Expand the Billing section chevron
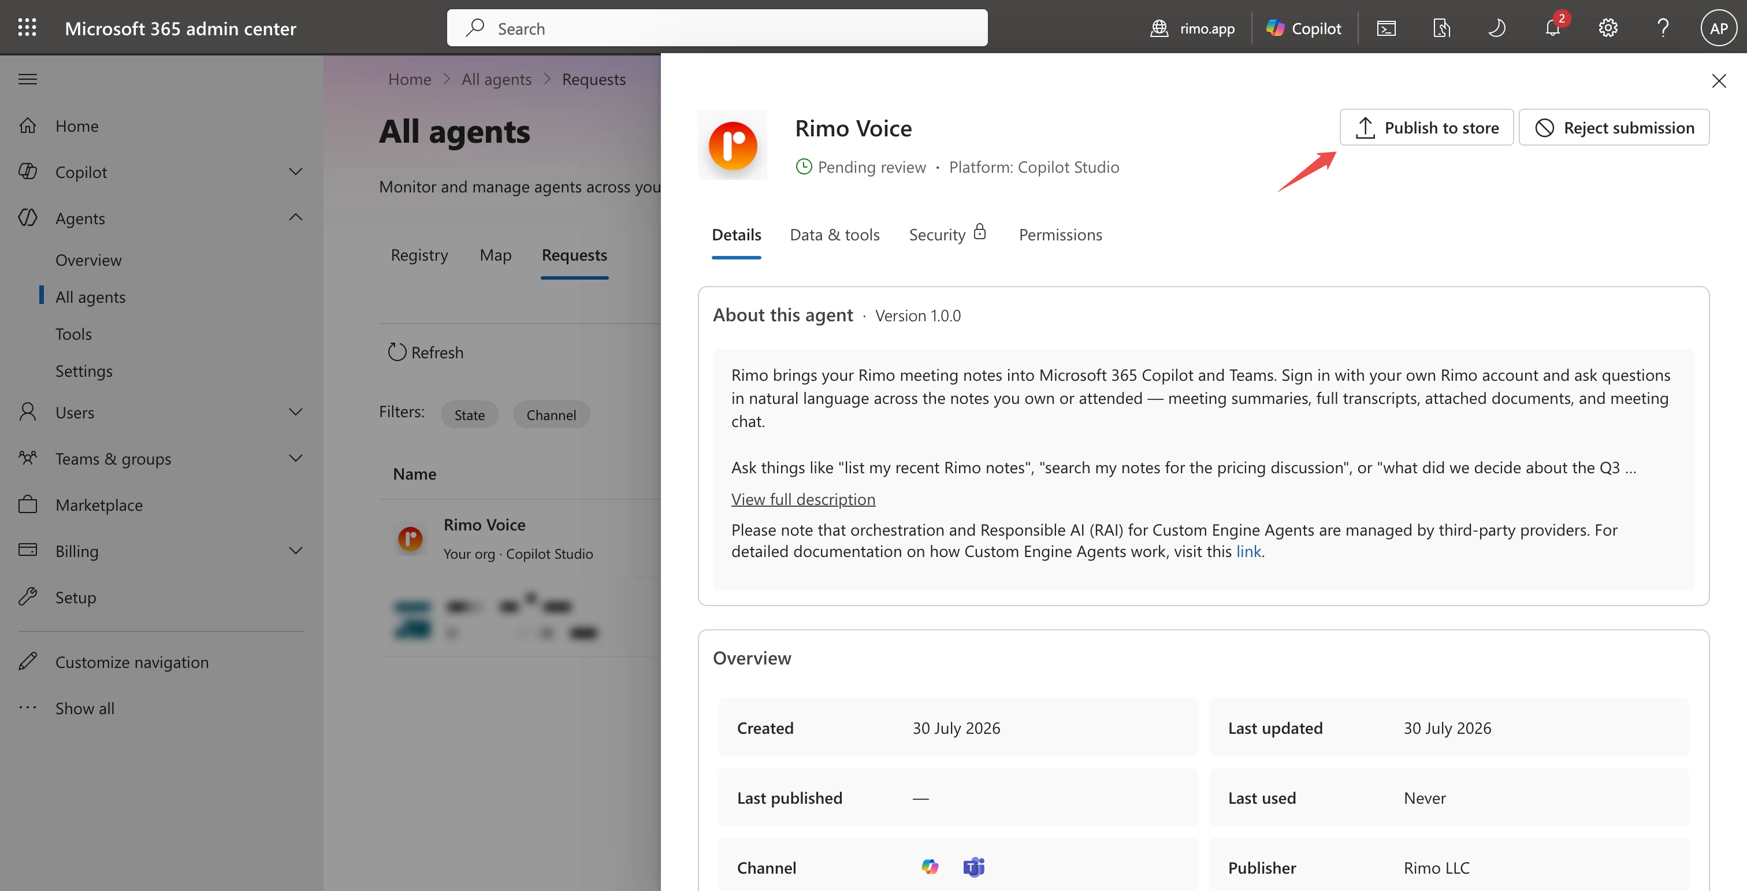1747x891 pixels. click(296, 550)
